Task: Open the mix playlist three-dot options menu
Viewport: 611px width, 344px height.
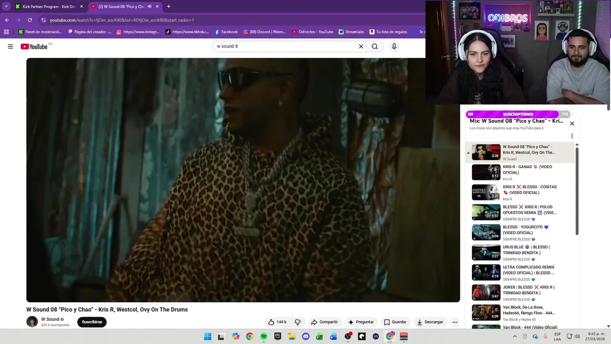Action: click(x=572, y=136)
